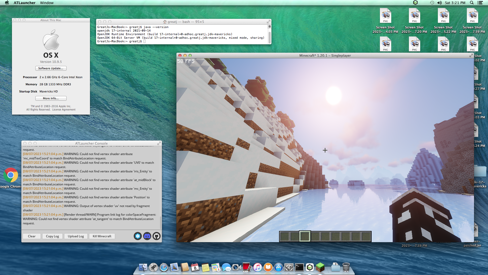Open the Apple menu

[x=7, y=3]
